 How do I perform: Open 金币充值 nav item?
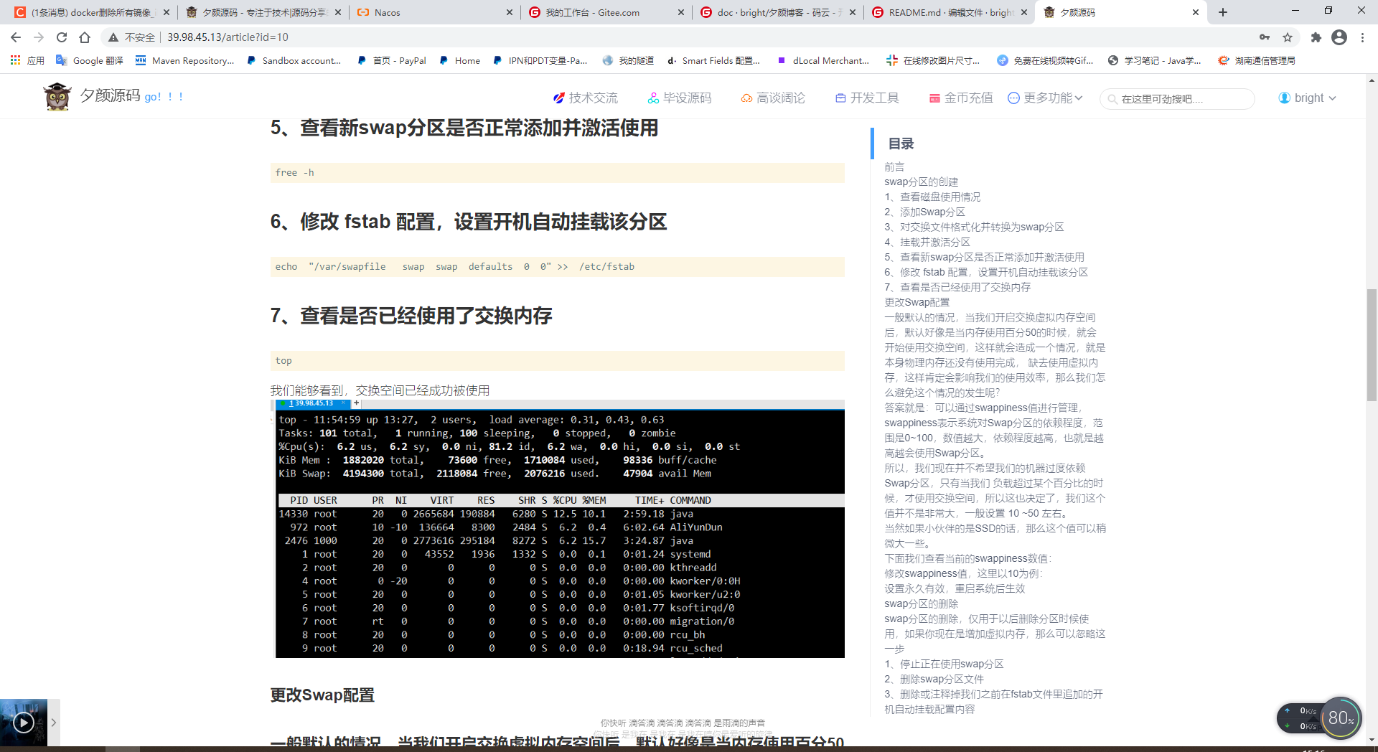click(961, 98)
